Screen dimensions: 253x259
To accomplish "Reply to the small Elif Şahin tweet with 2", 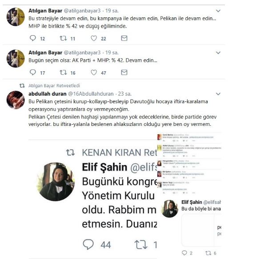I will pos(185,253).
